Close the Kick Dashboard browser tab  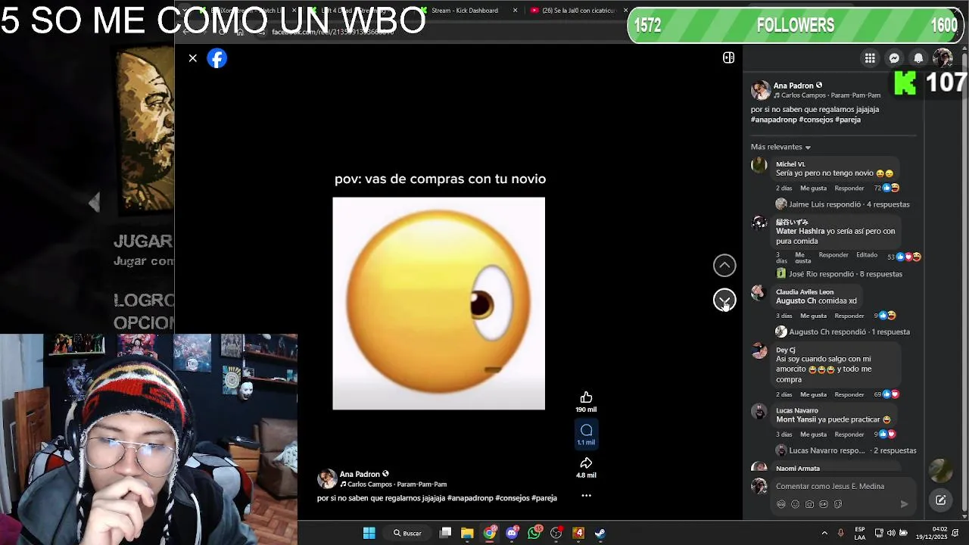pos(516,11)
